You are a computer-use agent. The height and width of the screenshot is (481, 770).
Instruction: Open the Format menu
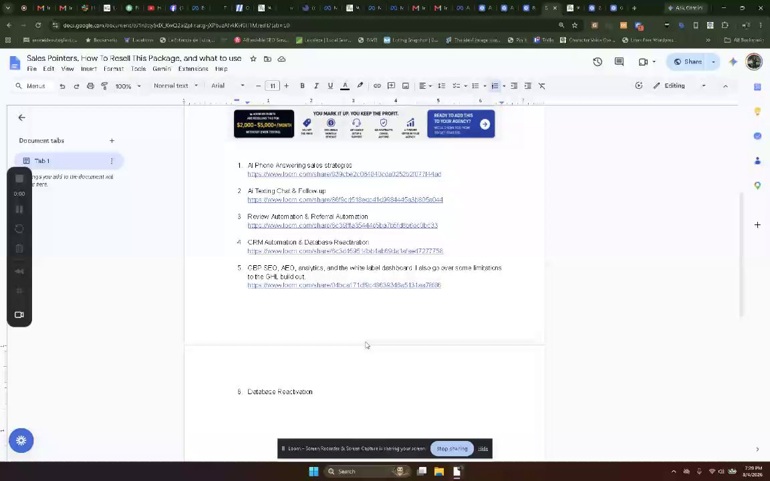(114, 69)
